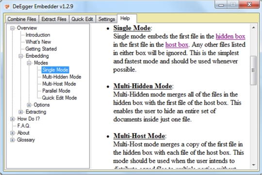
Task: Expand the Glossary tree node
Action: (x=12, y=140)
